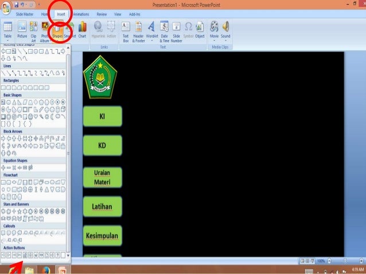Screen dimensions: 366x274
Task: Insert a Table from the ribbon
Action: pyautogui.click(x=7, y=31)
